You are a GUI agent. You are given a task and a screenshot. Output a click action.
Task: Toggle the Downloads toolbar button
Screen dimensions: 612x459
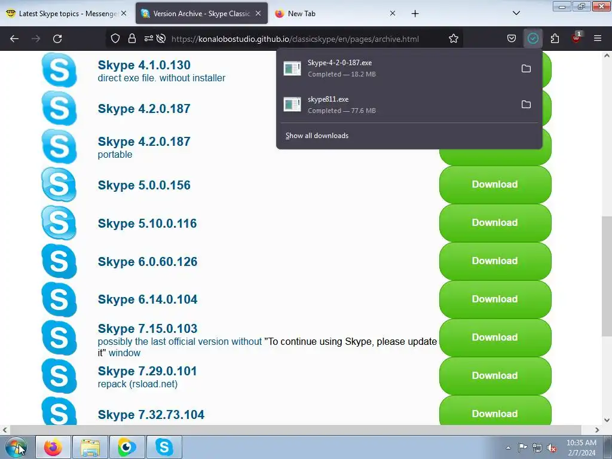tap(533, 39)
